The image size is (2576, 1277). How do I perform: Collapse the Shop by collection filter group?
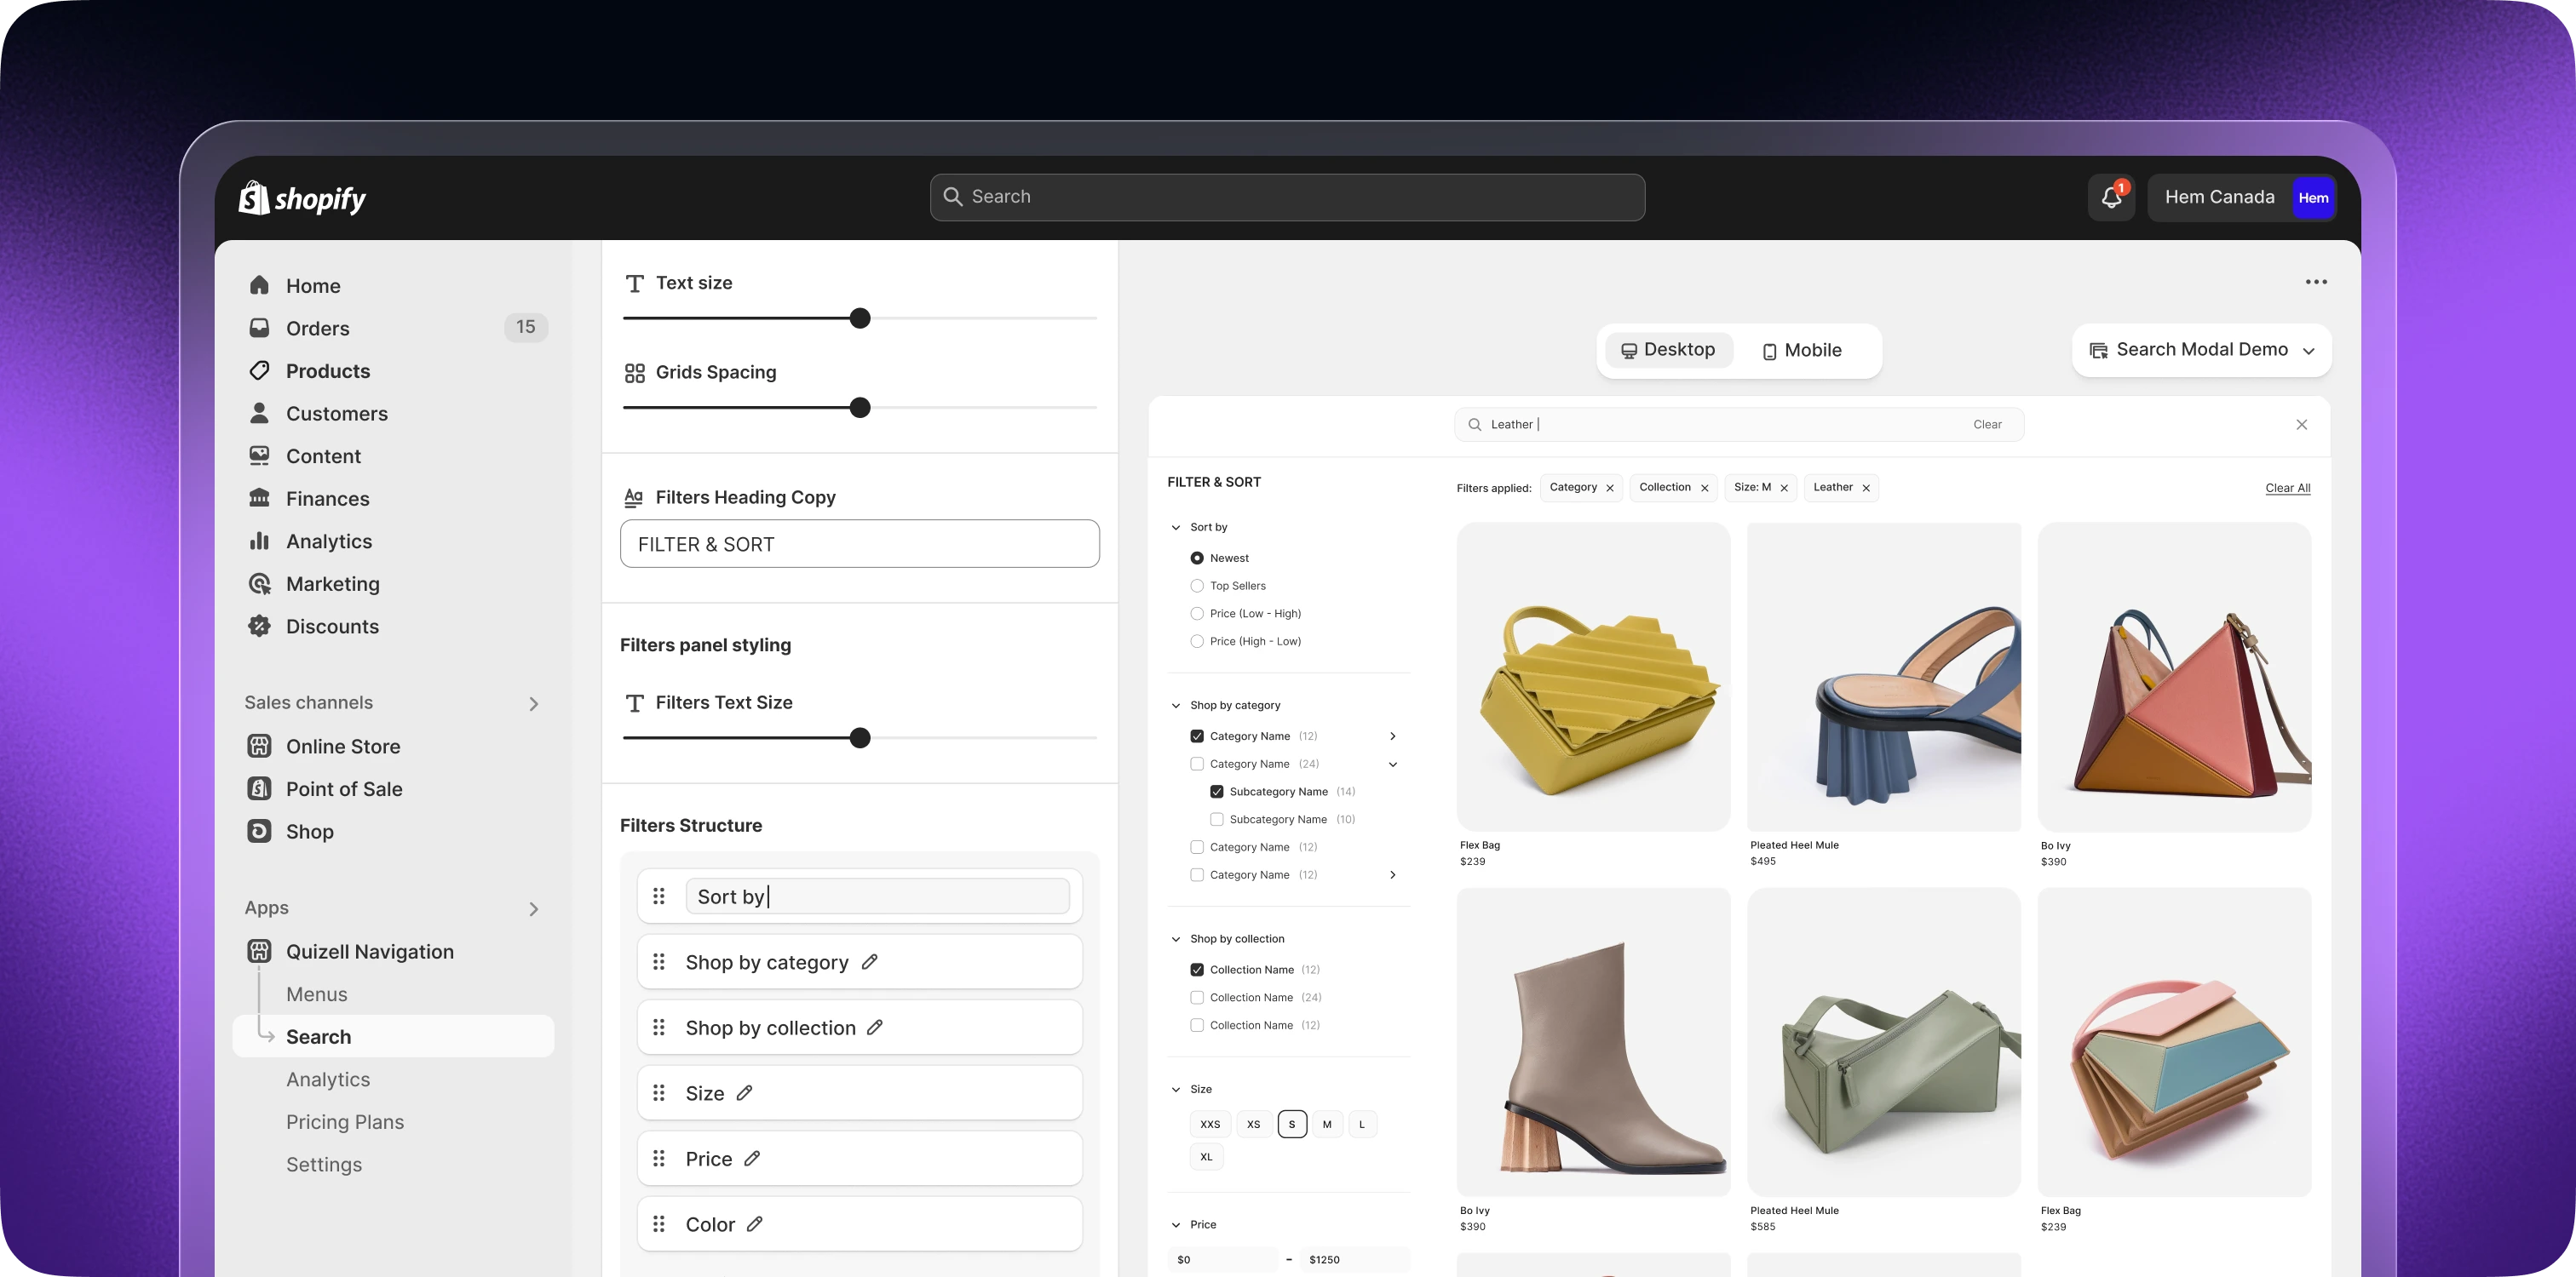(1176, 939)
